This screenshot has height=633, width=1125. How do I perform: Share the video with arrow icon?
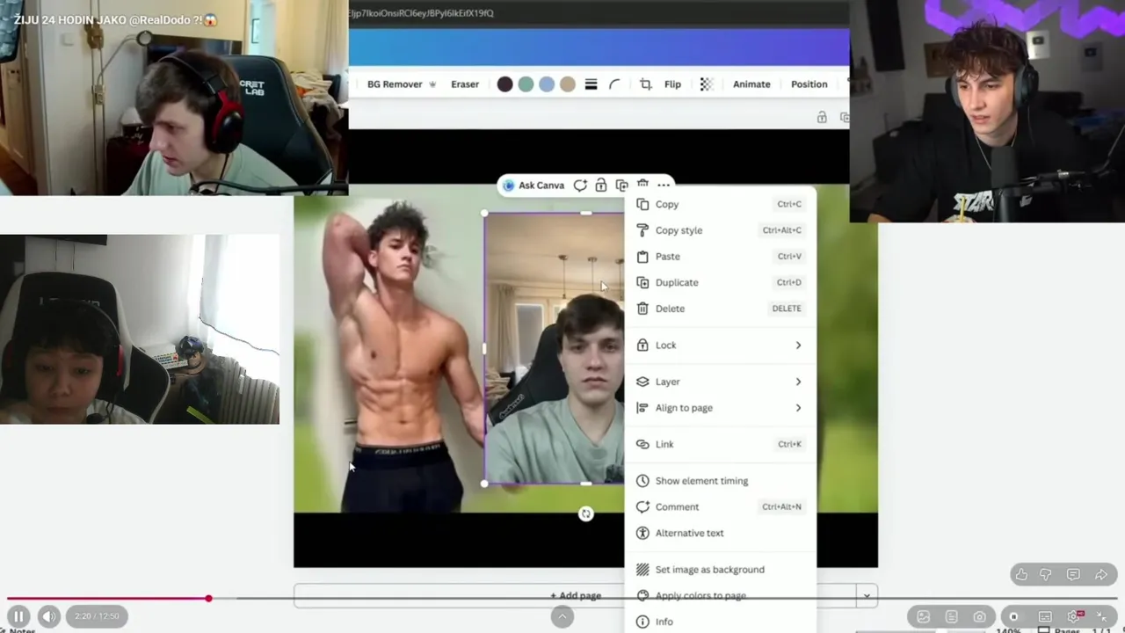click(x=1101, y=575)
